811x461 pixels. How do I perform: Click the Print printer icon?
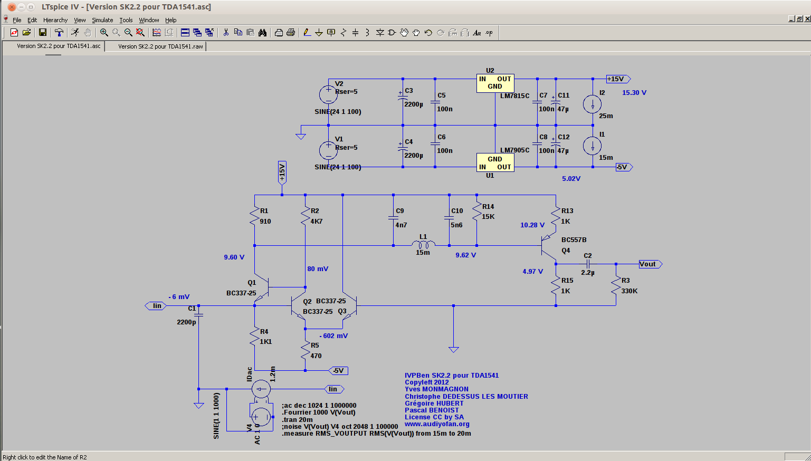(291, 32)
